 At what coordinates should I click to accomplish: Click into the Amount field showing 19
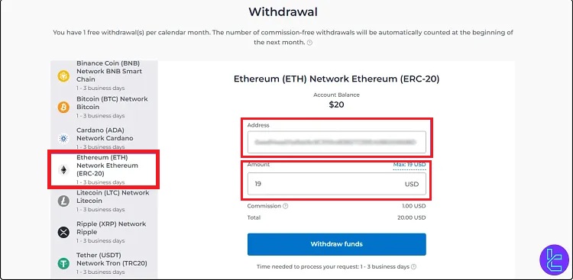337,184
